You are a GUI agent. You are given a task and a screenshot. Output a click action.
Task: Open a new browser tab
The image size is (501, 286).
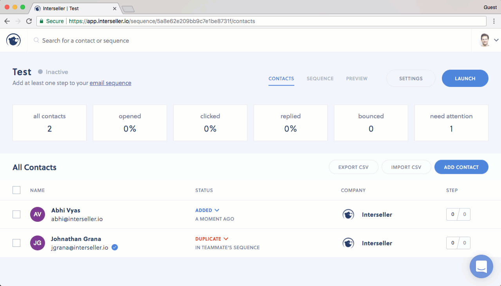(128, 9)
